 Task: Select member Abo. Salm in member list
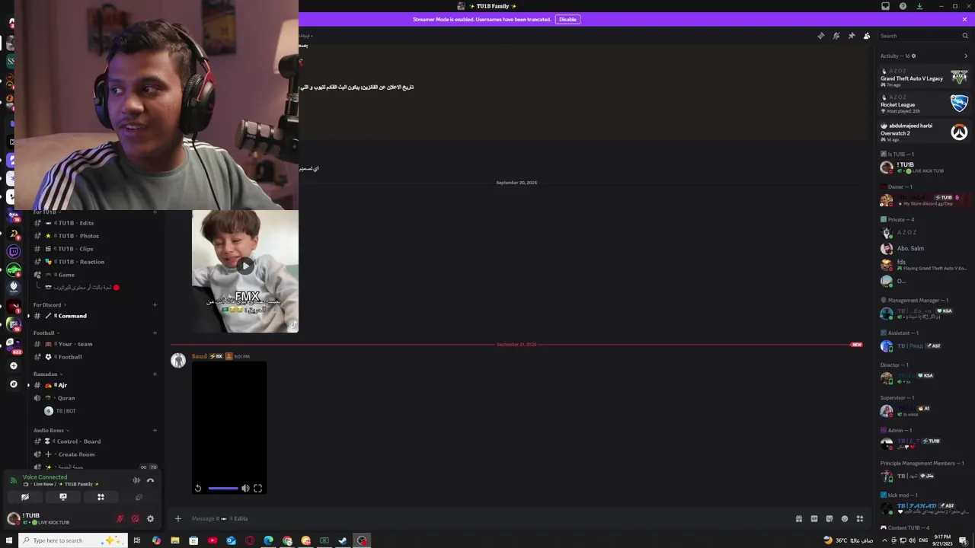click(x=924, y=248)
